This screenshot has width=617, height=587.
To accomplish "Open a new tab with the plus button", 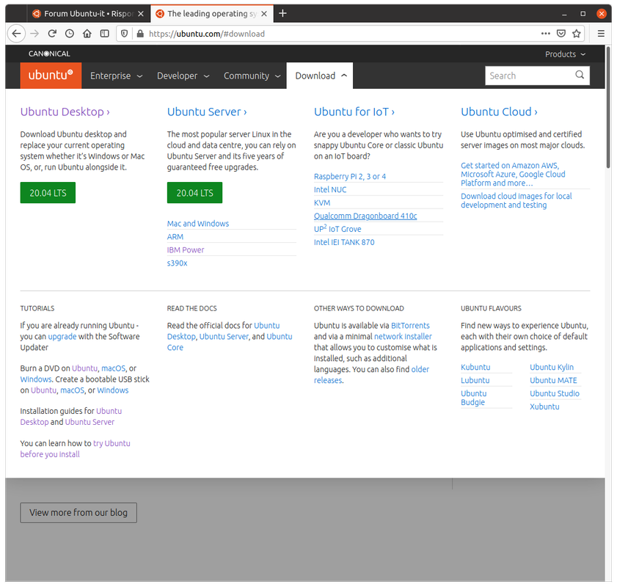I will tap(282, 13).
